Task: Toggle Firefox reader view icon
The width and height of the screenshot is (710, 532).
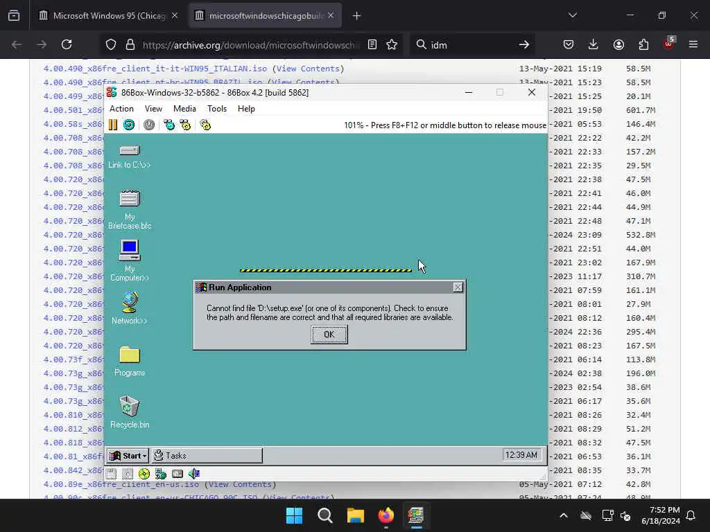Action: [372, 44]
